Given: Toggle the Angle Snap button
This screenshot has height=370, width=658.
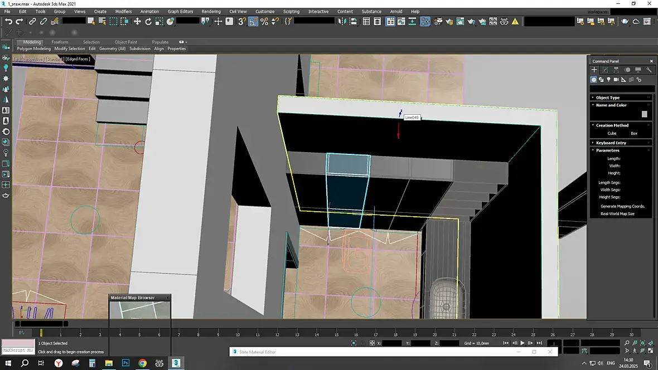Looking at the screenshot, I should pos(253,21).
